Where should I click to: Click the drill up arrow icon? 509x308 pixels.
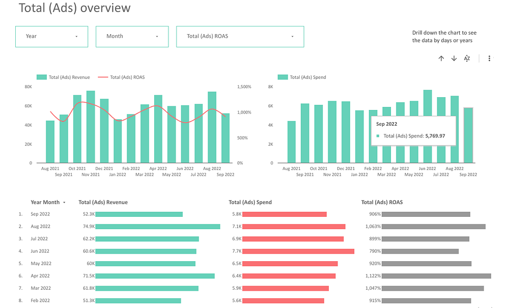pyautogui.click(x=441, y=59)
